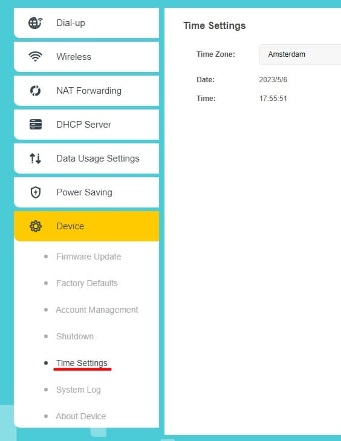Open the Dial-up menu section

(86, 23)
